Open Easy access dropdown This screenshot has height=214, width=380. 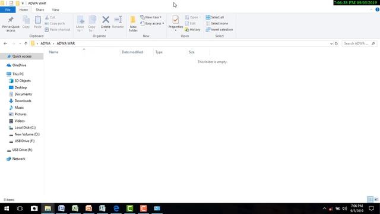click(x=152, y=23)
